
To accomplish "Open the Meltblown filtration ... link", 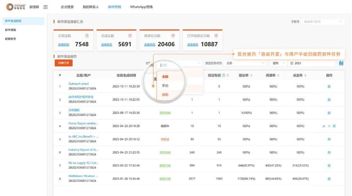I will coord(83,176).
